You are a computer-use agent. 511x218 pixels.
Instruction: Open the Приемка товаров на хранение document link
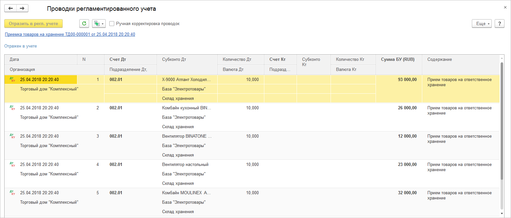[70, 34]
